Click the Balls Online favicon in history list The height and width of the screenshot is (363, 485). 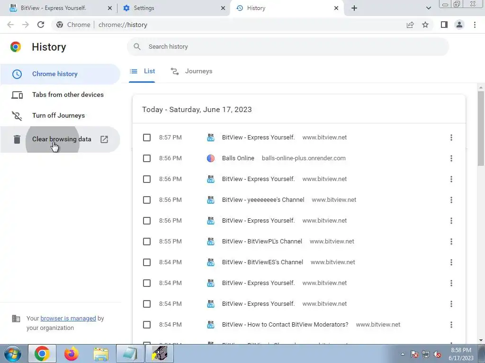[211, 158]
